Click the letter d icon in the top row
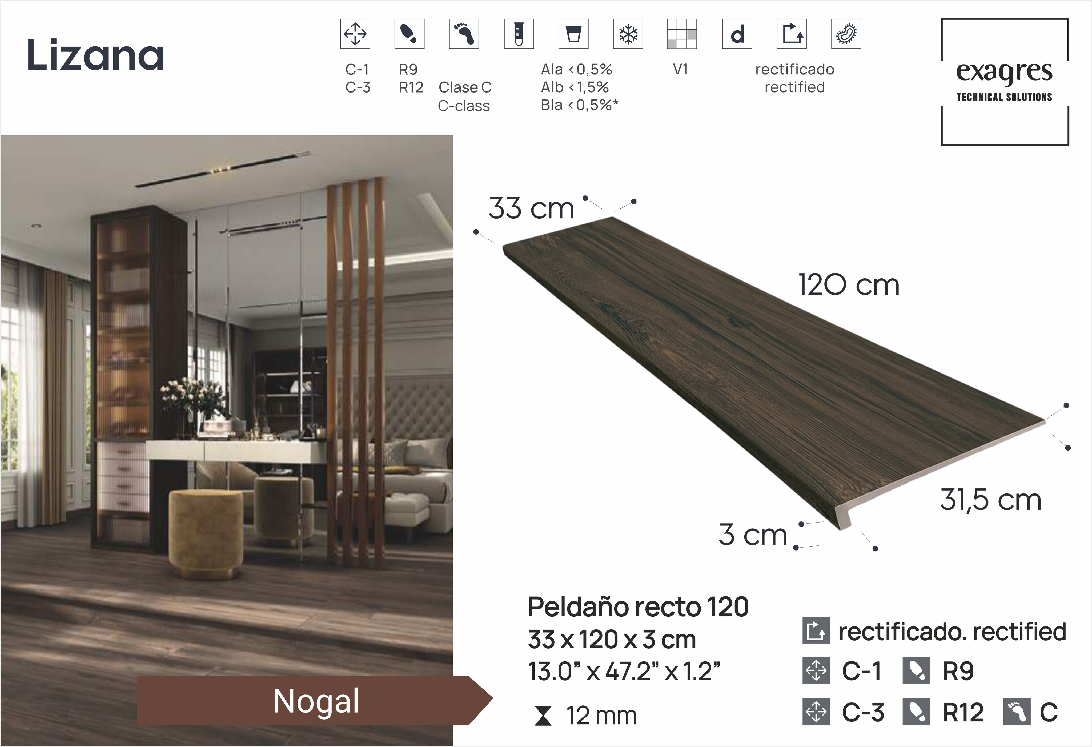Screen dimensions: 1092x747 click(737, 34)
